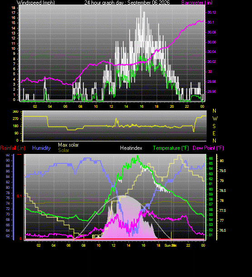Screen dimensions: 252x277
Task: Click temperature axis value 57
Action: click(x=211, y=205)
